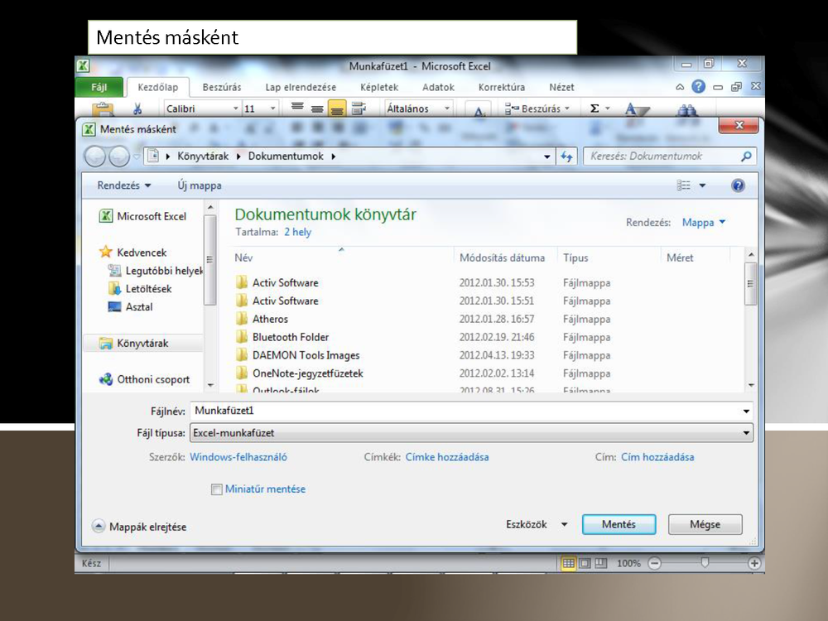Screen dimensions: 828x621
Task: Click the Cut scissors icon in ribbon
Action: 137,108
